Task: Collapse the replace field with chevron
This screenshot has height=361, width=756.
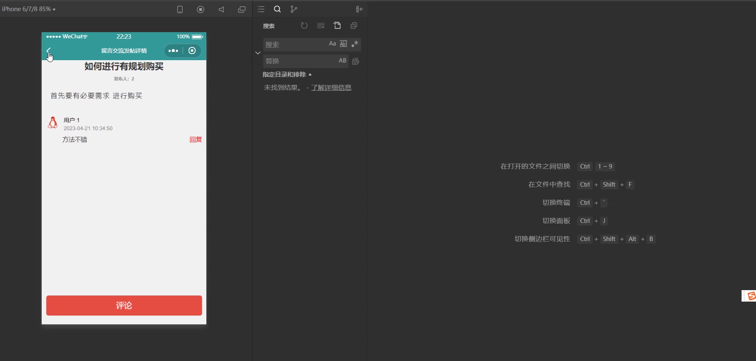Action: tap(258, 53)
